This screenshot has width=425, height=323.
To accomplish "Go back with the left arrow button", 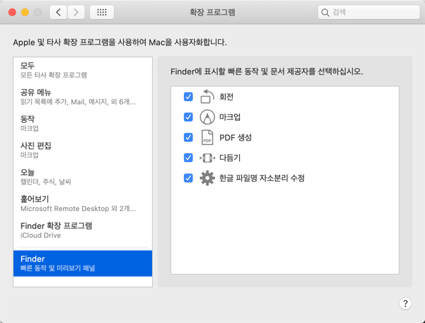I will 59,12.
